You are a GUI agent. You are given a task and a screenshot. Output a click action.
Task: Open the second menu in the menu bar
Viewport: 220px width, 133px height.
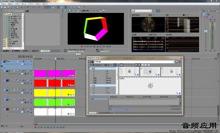[x=10, y=4]
